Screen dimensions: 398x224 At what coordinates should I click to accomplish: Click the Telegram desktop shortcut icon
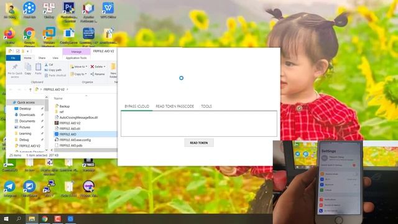click(9, 187)
